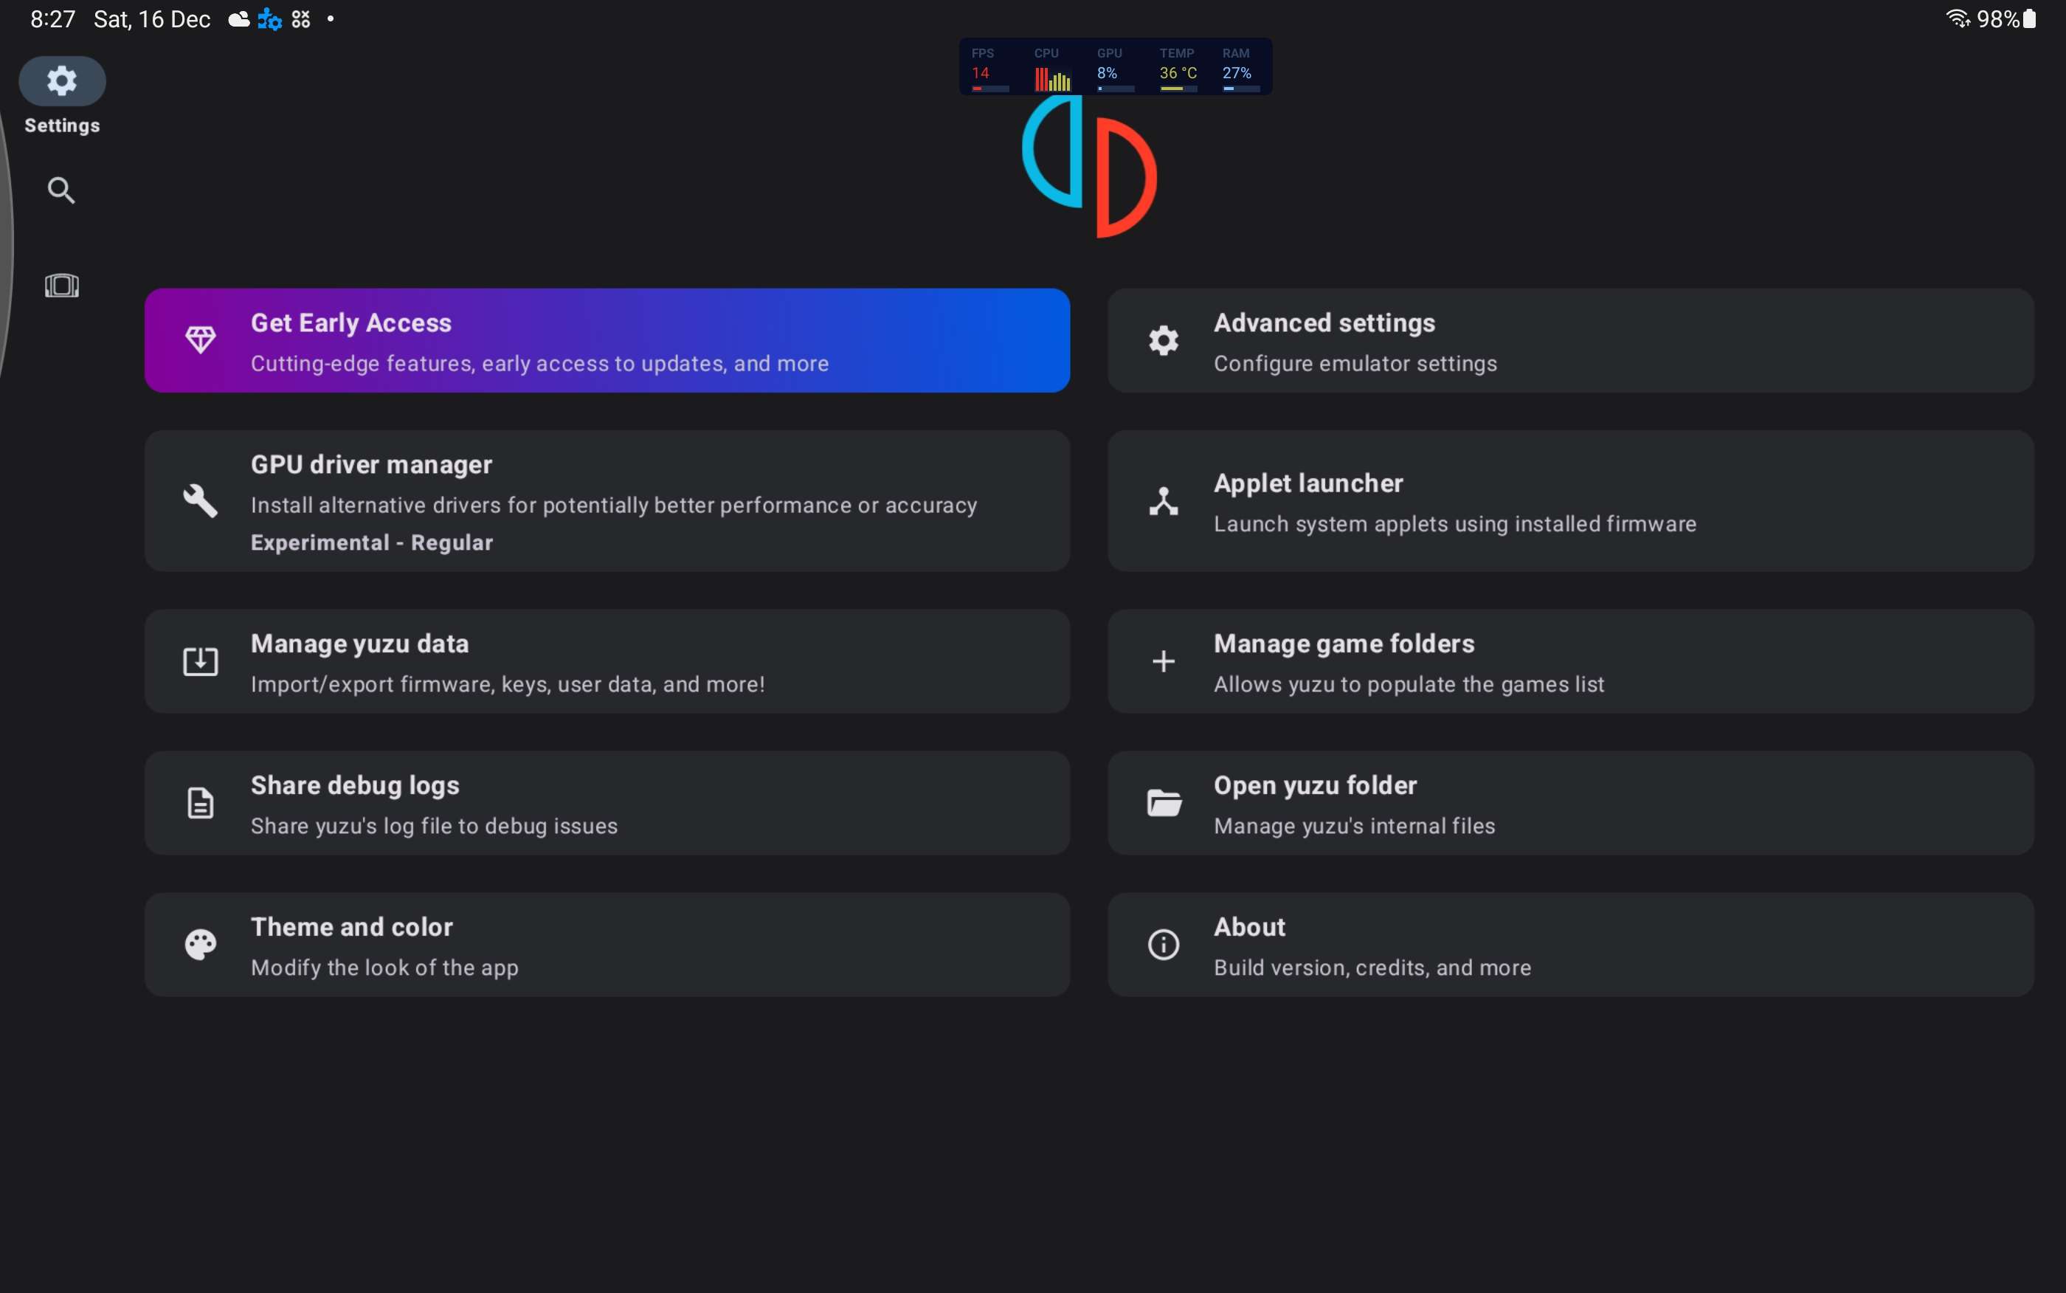Open Theme and color options
Image resolution: width=2066 pixels, height=1293 pixels.
click(x=607, y=945)
